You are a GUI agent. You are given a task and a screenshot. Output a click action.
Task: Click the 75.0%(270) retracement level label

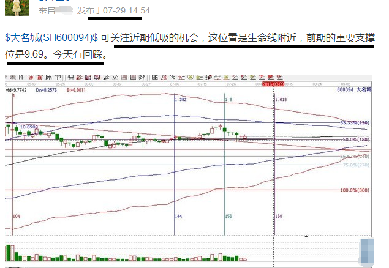pyautogui.click(x=357, y=165)
